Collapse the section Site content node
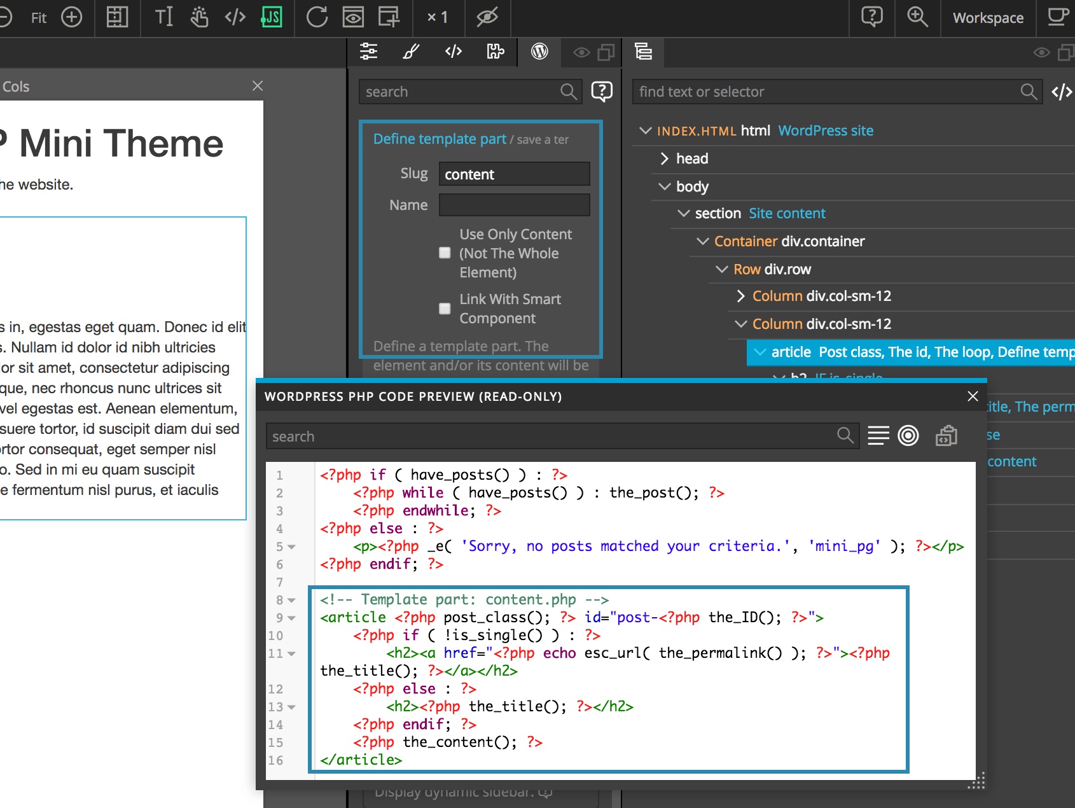This screenshot has width=1075, height=808. 683,213
